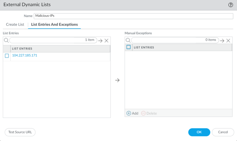Click the Test Source URL button
This screenshot has height=141, width=237.
point(20,132)
